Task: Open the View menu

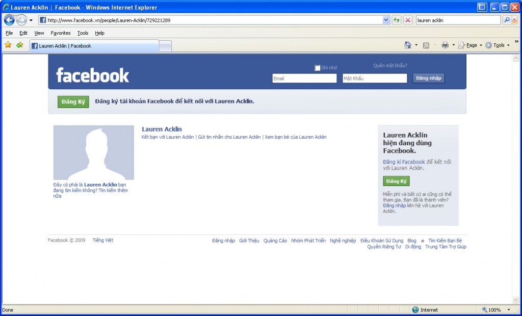Action: (x=39, y=33)
